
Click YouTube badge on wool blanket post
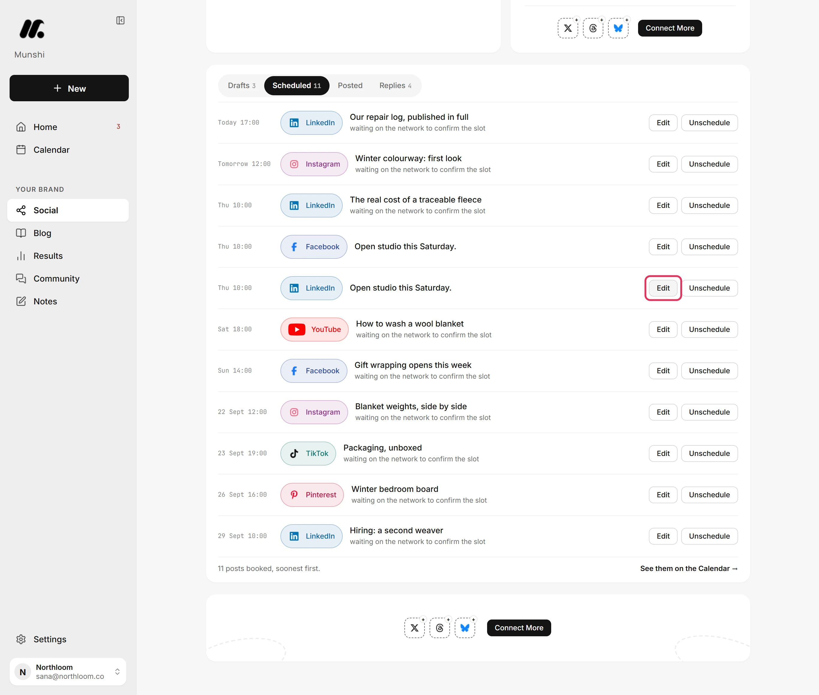314,330
